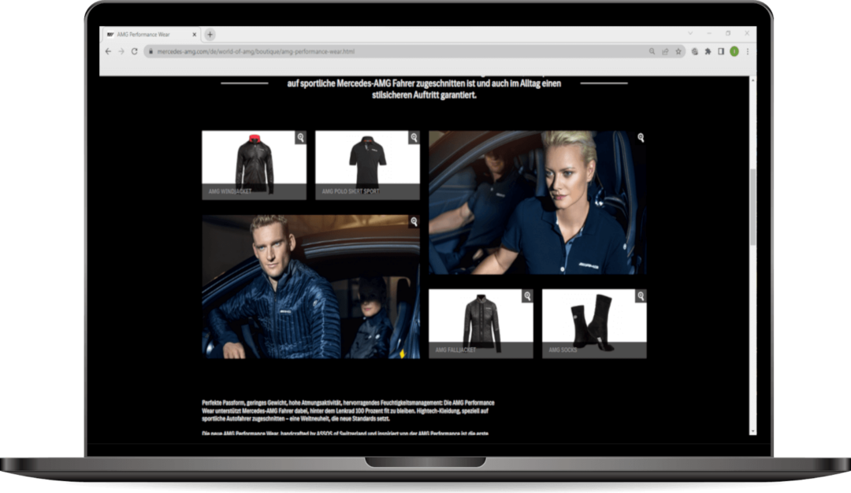Screen dimensions: 851x493
Task: Open the green profile avatar
Action: point(734,51)
